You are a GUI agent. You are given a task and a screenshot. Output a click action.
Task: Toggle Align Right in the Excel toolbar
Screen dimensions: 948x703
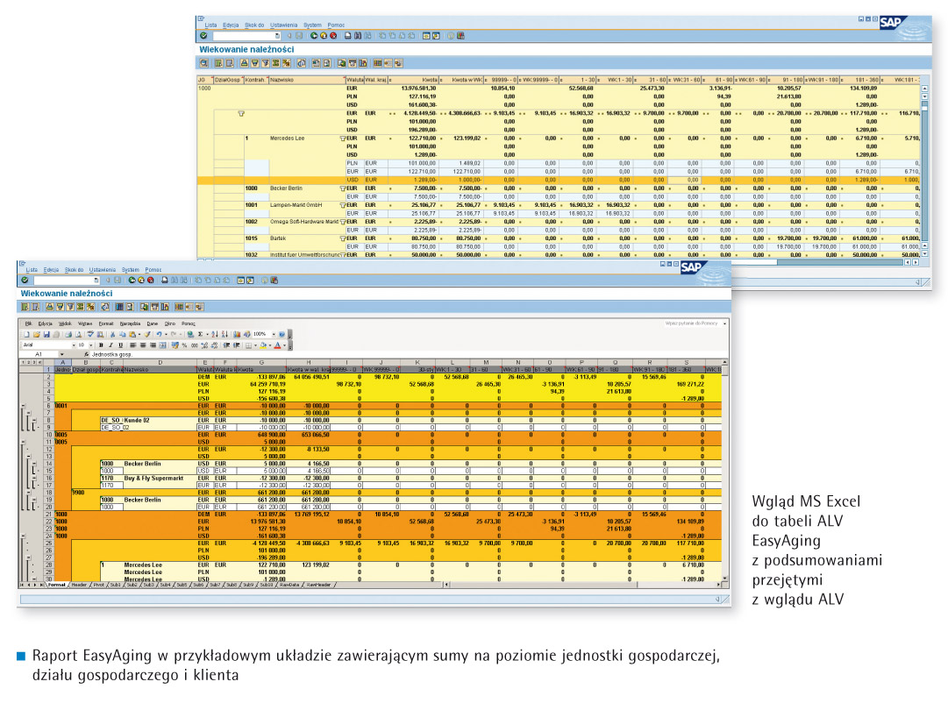tap(153, 345)
